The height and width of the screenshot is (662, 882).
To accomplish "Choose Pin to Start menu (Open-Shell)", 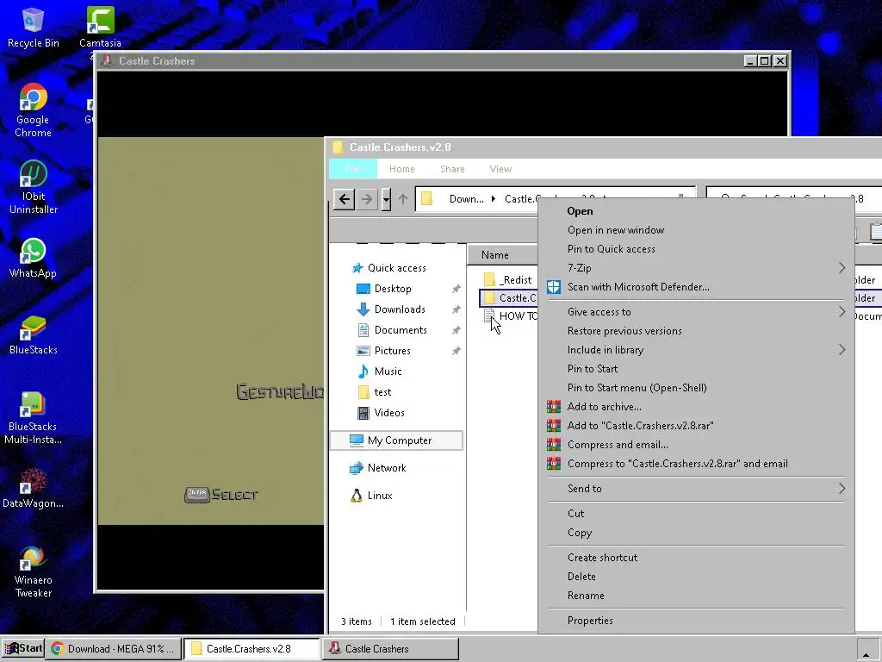I will (696, 388).
